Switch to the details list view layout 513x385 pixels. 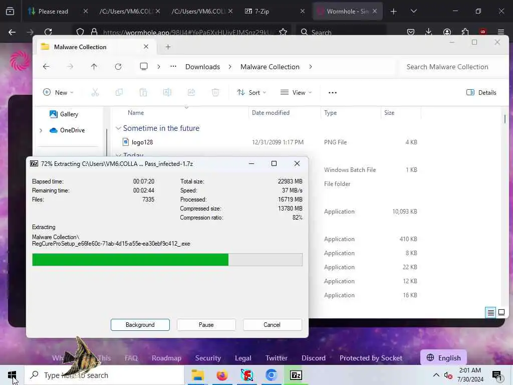coord(491,313)
